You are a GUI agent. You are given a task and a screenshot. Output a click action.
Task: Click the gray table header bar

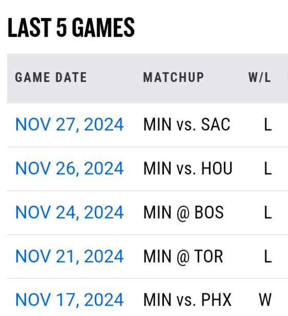click(x=148, y=79)
